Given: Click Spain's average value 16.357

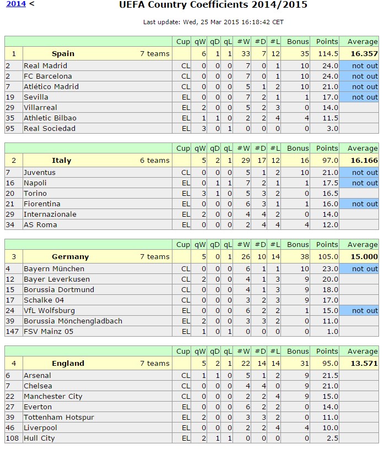Looking at the screenshot, I should coord(364,54).
